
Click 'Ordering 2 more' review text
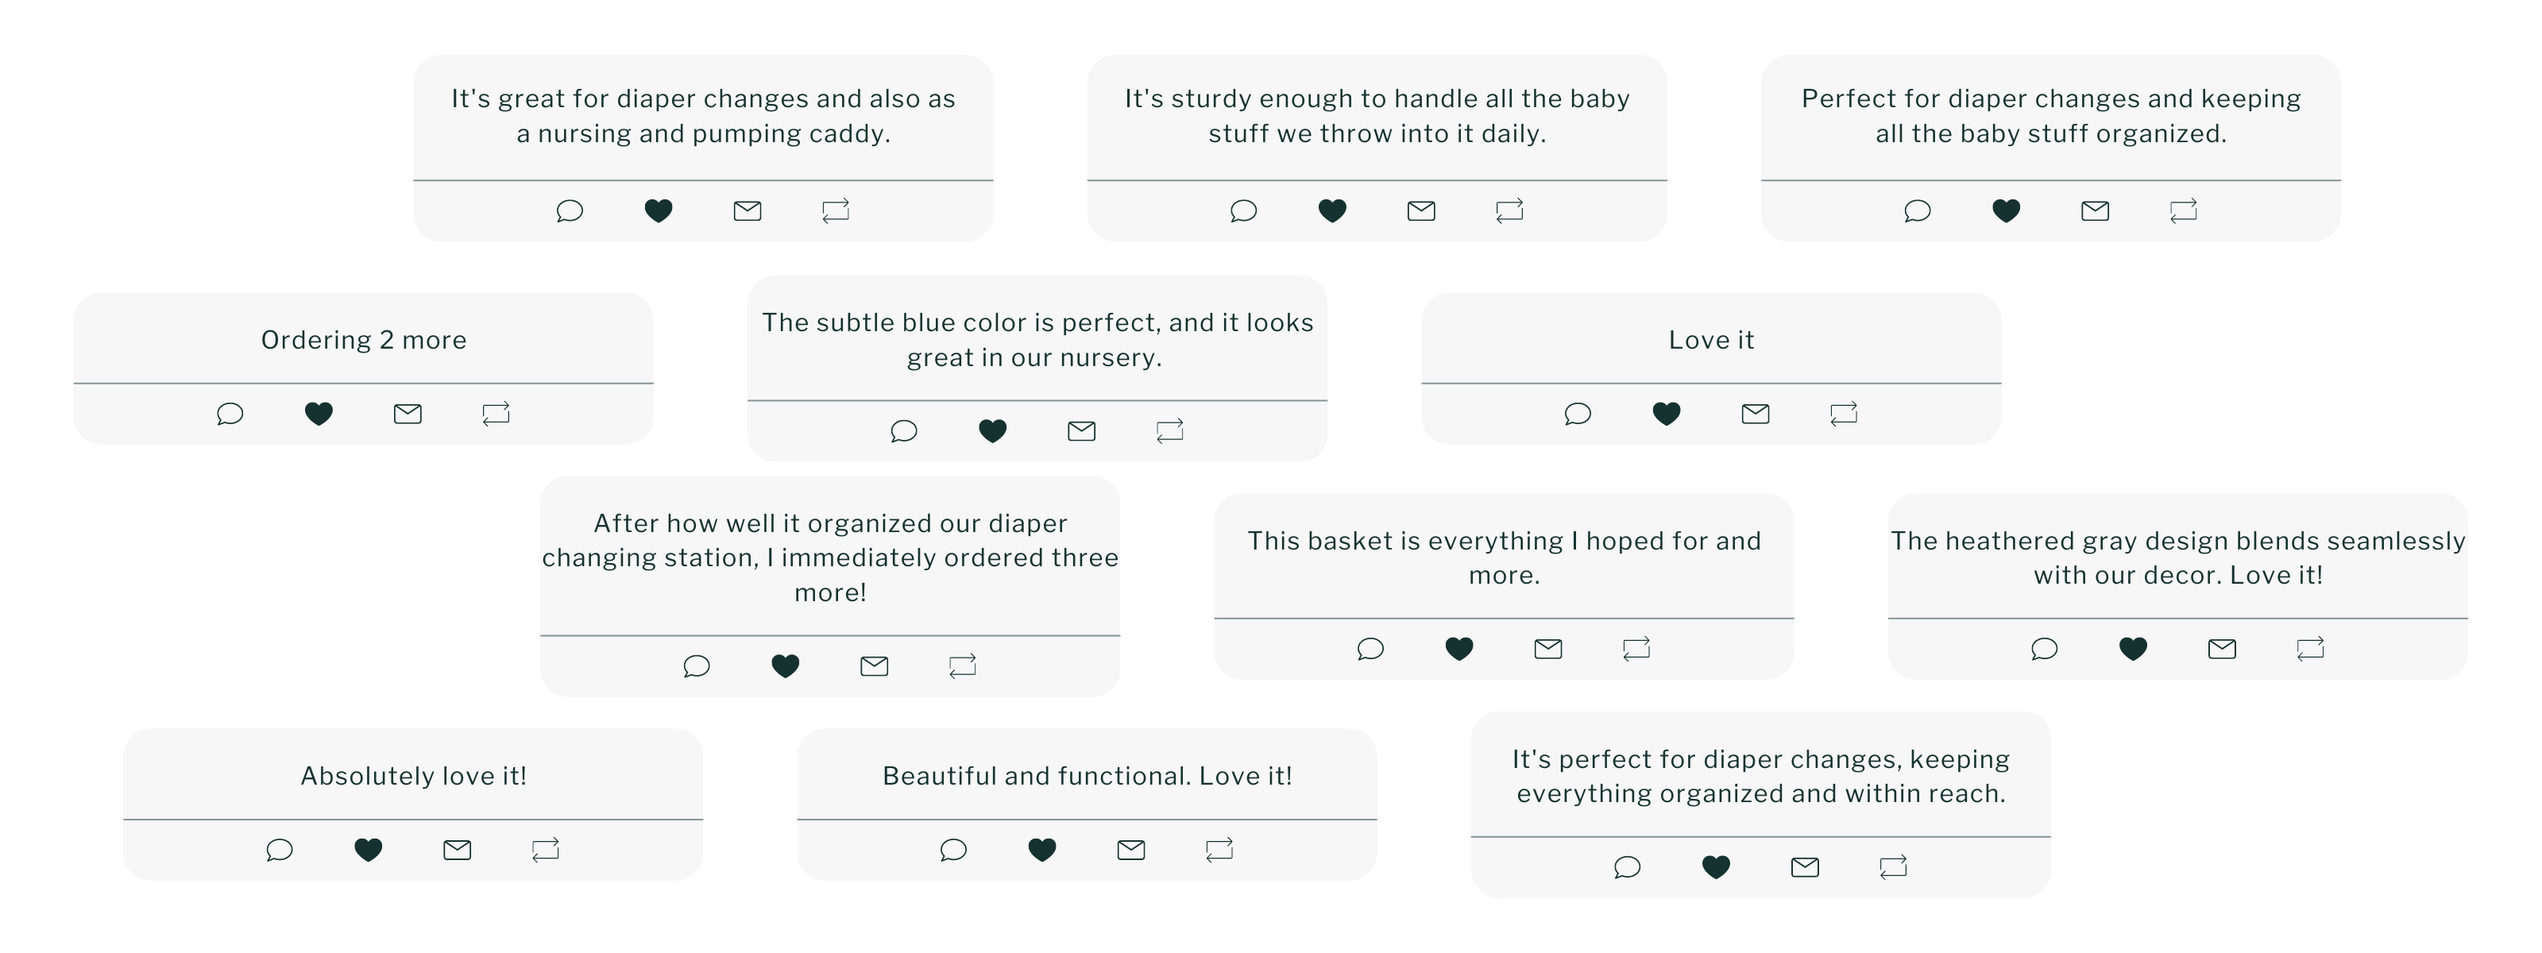pyautogui.click(x=363, y=341)
